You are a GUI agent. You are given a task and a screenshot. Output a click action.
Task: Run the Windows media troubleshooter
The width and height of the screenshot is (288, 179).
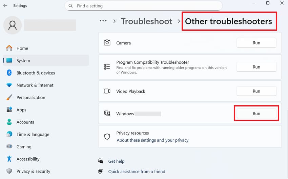pyautogui.click(x=256, y=114)
